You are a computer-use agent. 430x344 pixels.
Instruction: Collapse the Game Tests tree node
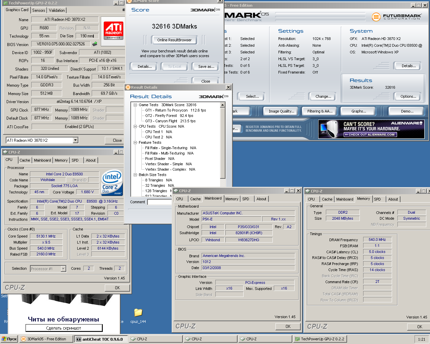pos(135,105)
